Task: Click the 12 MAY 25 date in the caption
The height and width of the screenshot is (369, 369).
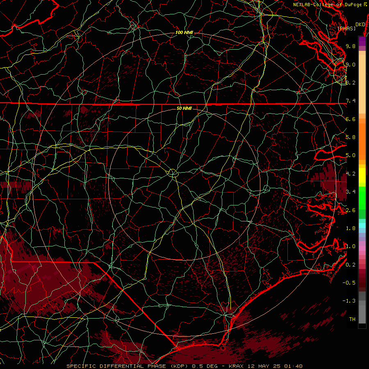Action: 265,366
